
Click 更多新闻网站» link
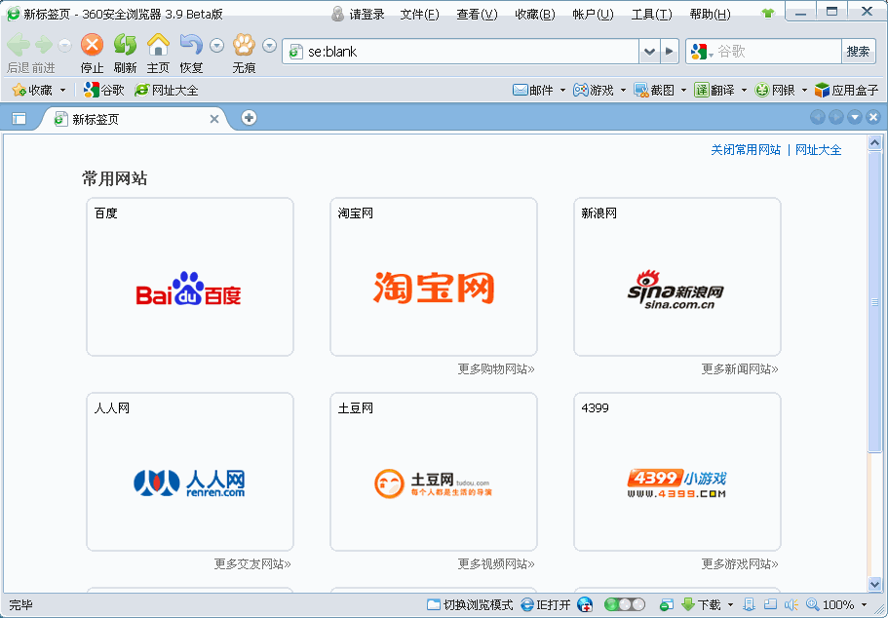click(740, 369)
